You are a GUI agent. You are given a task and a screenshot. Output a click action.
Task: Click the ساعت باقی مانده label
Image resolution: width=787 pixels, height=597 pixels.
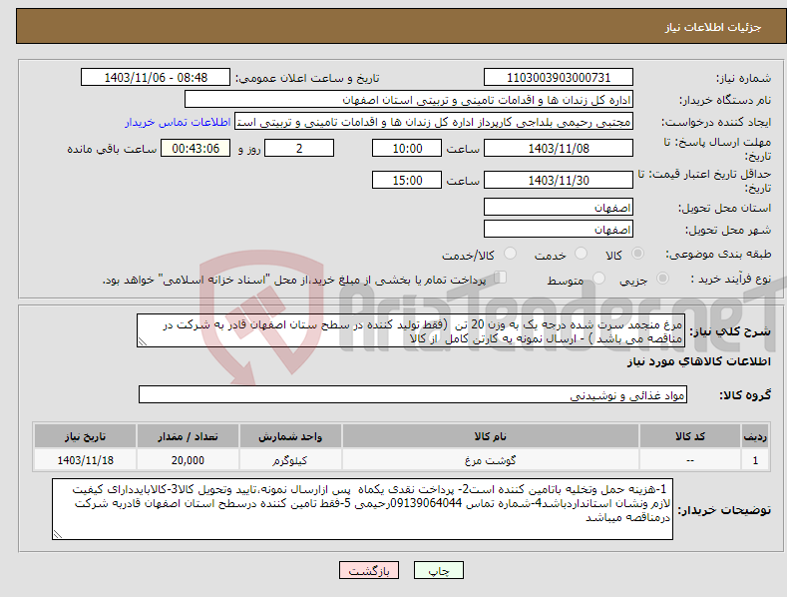coord(112,149)
